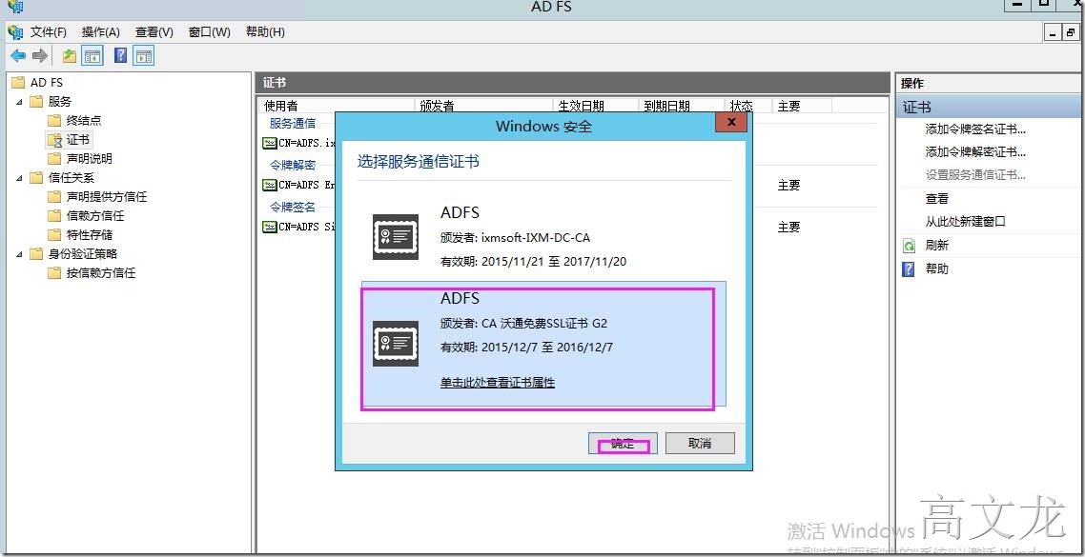Screen dimensions: 1085x557
Task: Collapse the 服务 tree node arrow
Action: tap(19, 102)
